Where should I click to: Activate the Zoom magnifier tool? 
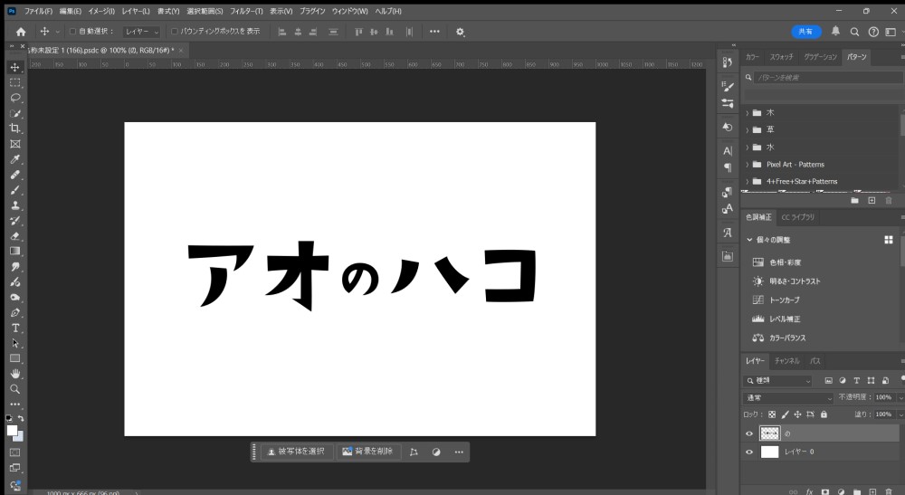click(x=15, y=388)
